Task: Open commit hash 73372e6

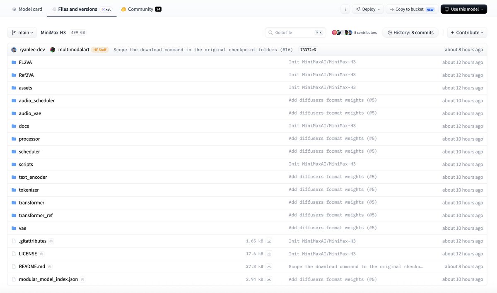Action: tap(308, 50)
